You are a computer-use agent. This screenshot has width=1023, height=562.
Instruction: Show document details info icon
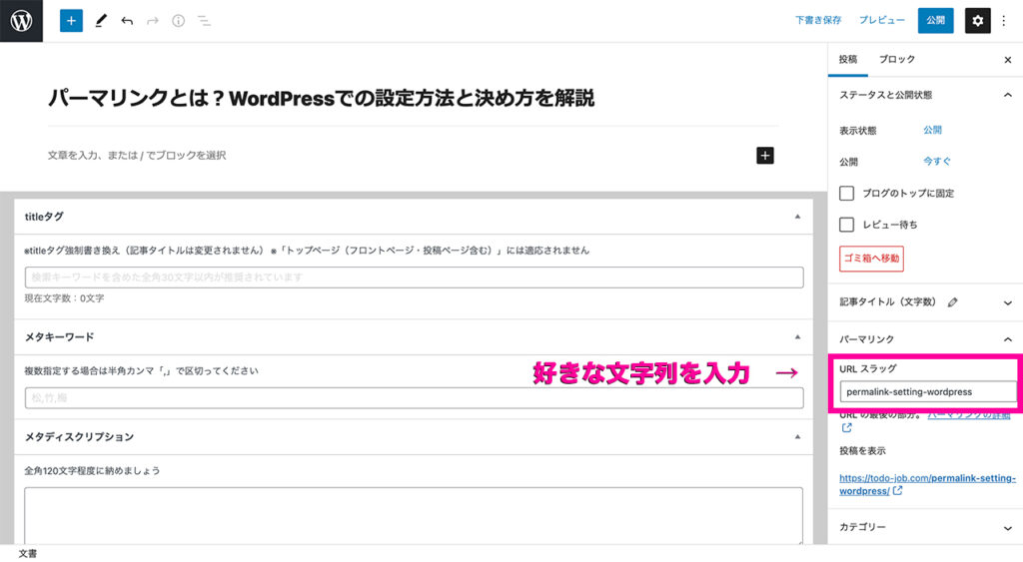coord(178,21)
